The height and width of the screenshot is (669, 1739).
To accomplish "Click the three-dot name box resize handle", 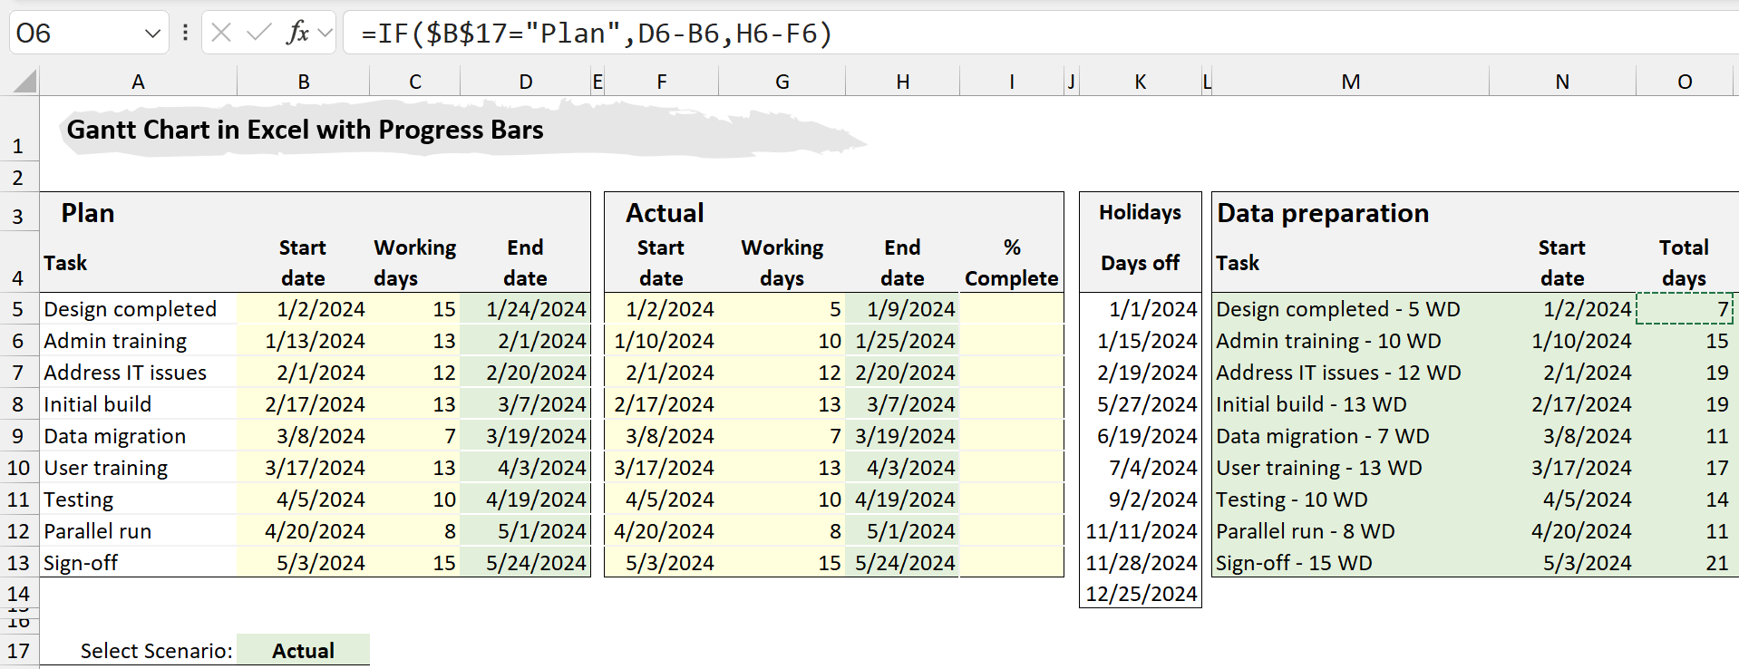I will 185,34.
